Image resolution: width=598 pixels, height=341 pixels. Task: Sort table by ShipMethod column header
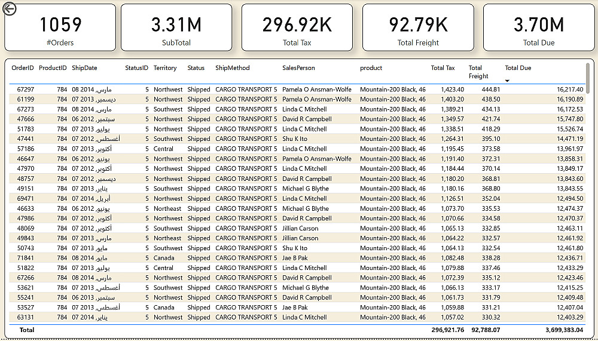click(x=232, y=68)
